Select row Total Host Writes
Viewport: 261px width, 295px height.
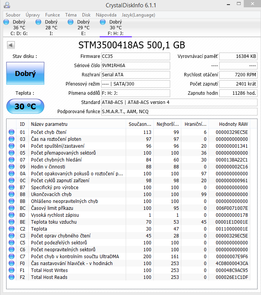pyautogui.click(x=128, y=270)
